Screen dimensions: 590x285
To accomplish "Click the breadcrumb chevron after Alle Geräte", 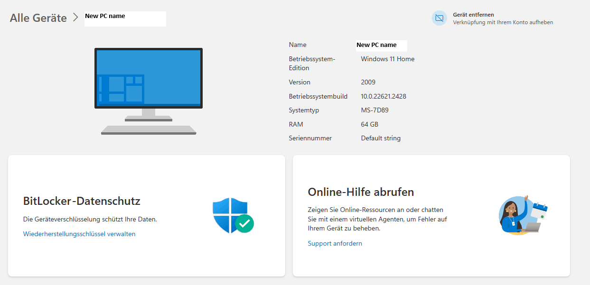I will [75, 18].
